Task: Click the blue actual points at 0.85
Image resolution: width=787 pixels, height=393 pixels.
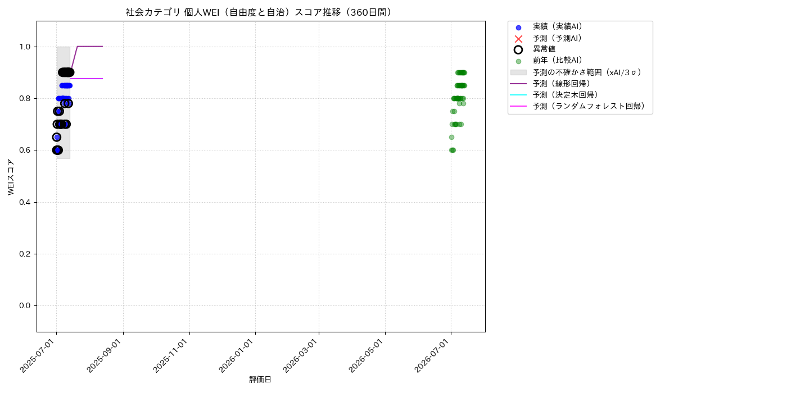Action: click(x=66, y=85)
